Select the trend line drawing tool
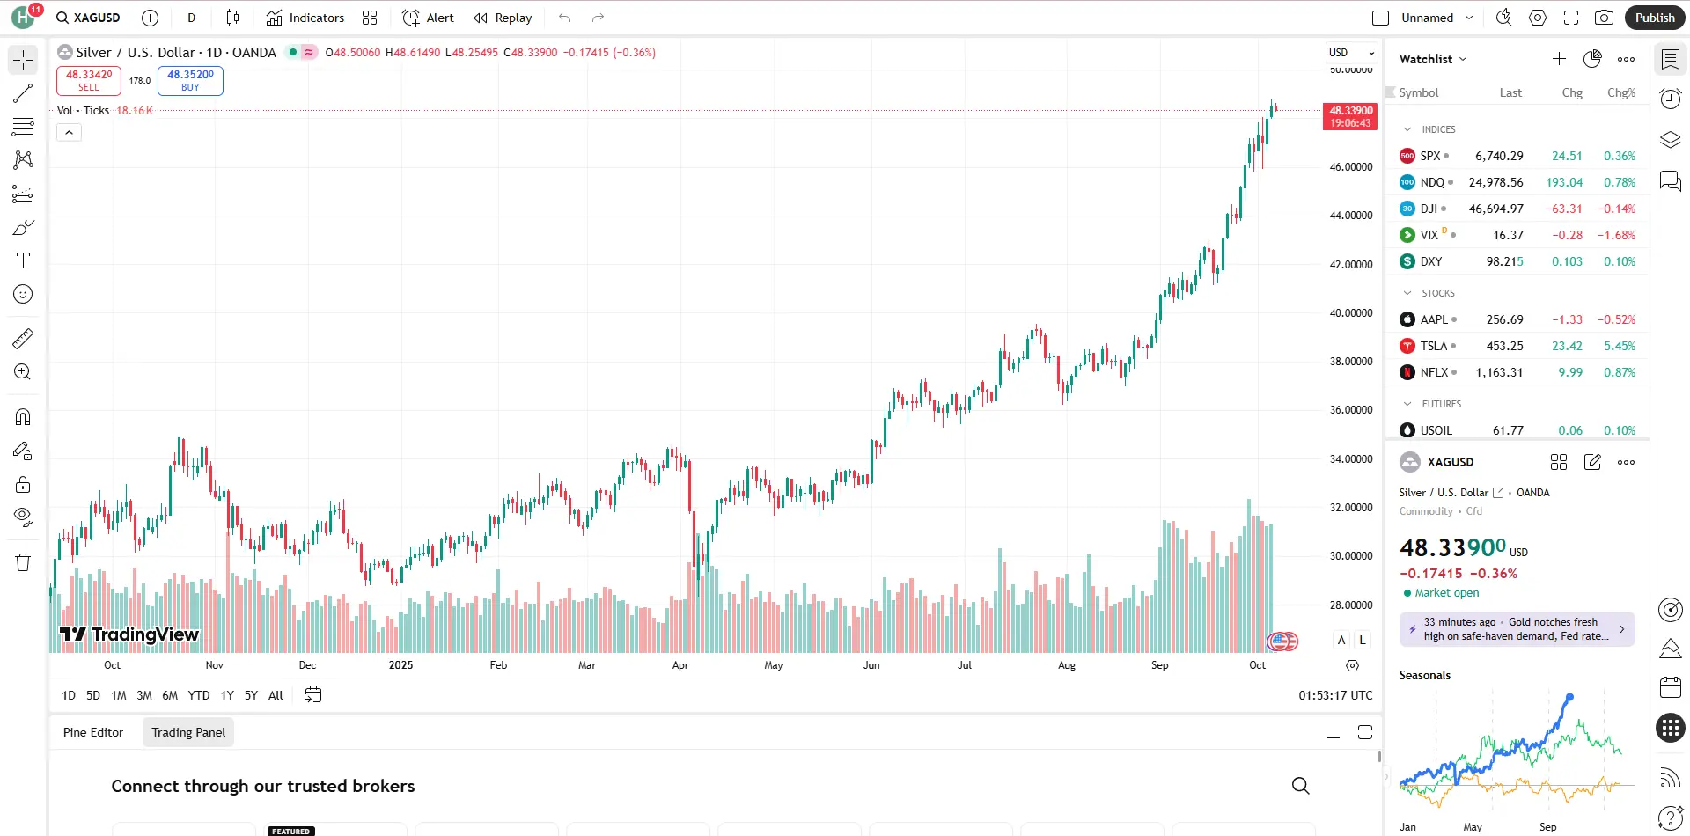 click(x=23, y=93)
